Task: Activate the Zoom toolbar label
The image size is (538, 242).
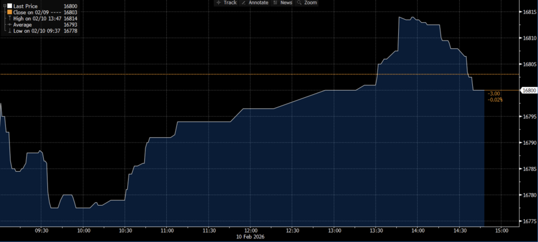Action: (310, 3)
